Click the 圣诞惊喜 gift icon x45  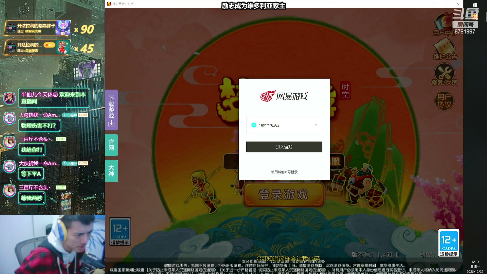point(63,47)
